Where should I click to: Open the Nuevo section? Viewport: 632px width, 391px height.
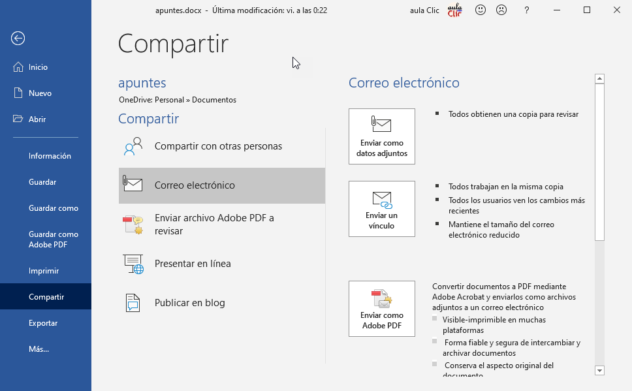(x=39, y=93)
